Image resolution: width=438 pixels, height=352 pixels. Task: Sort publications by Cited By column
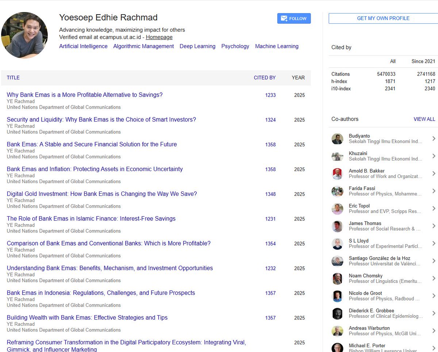coord(265,78)
